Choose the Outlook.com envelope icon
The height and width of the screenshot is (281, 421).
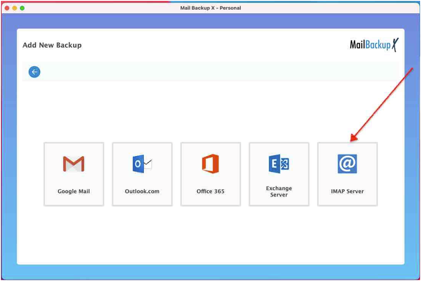[142, 164]
